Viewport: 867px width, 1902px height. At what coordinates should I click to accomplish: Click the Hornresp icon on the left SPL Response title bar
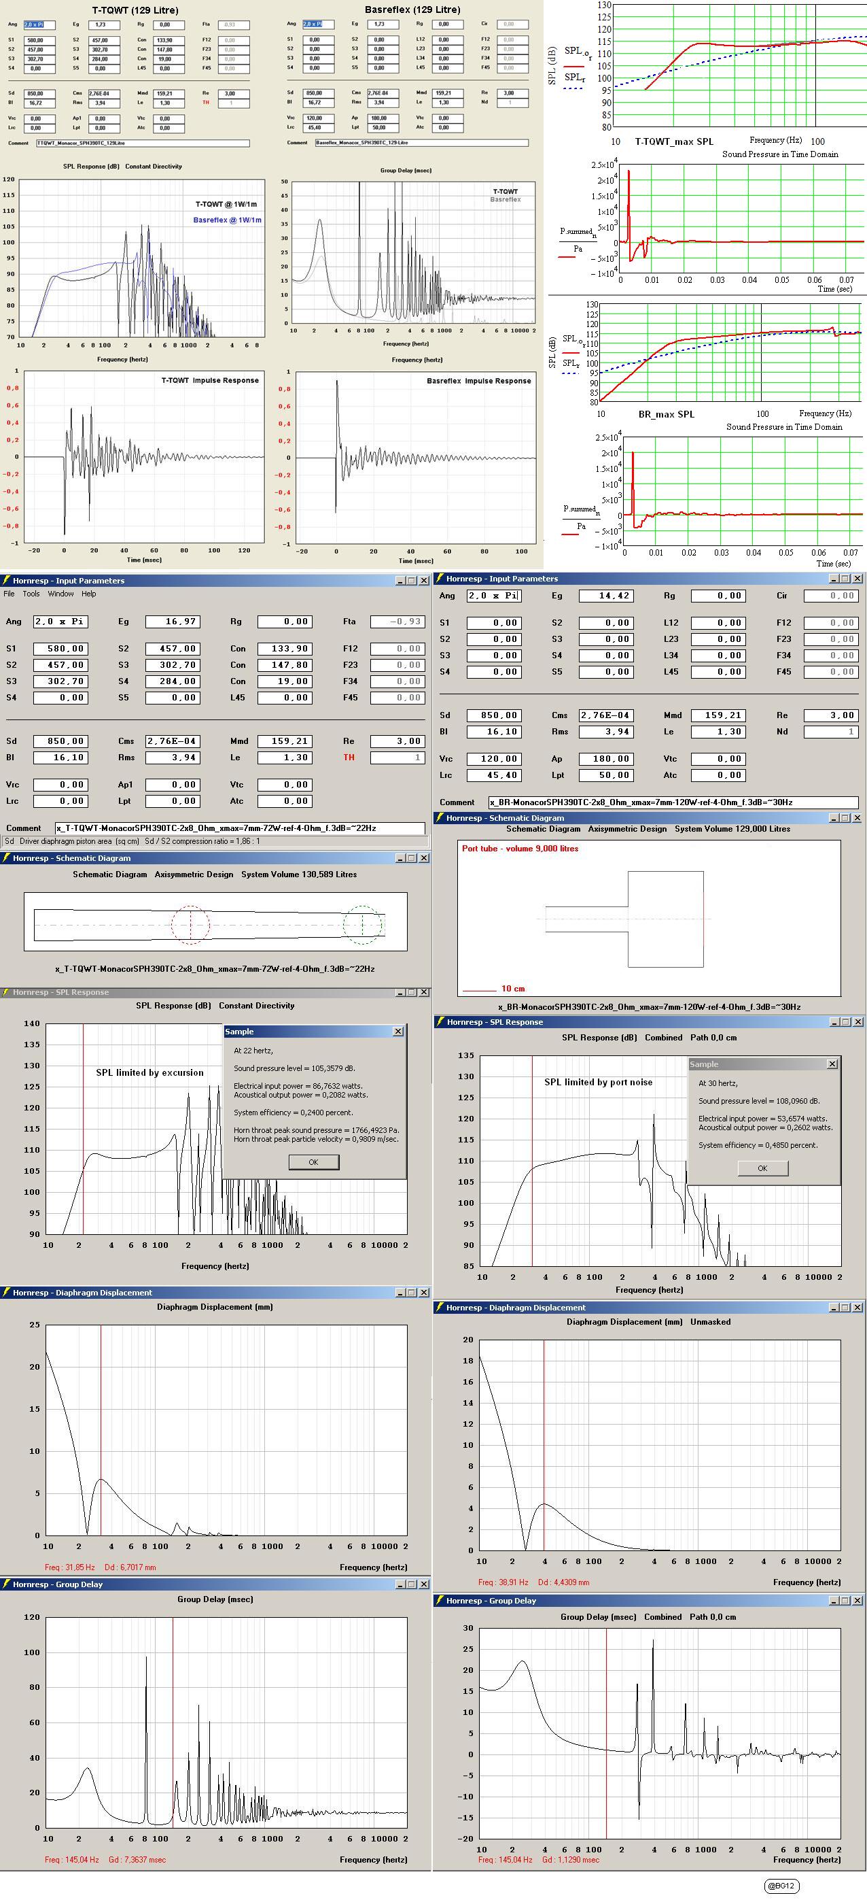click(x=6, y=992)
